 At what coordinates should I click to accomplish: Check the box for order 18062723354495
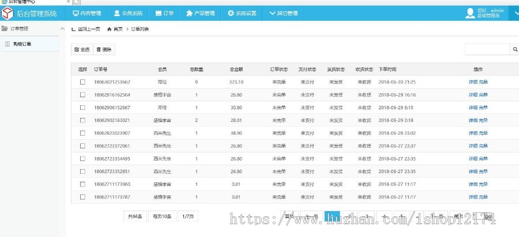click(x=82, y=158)
